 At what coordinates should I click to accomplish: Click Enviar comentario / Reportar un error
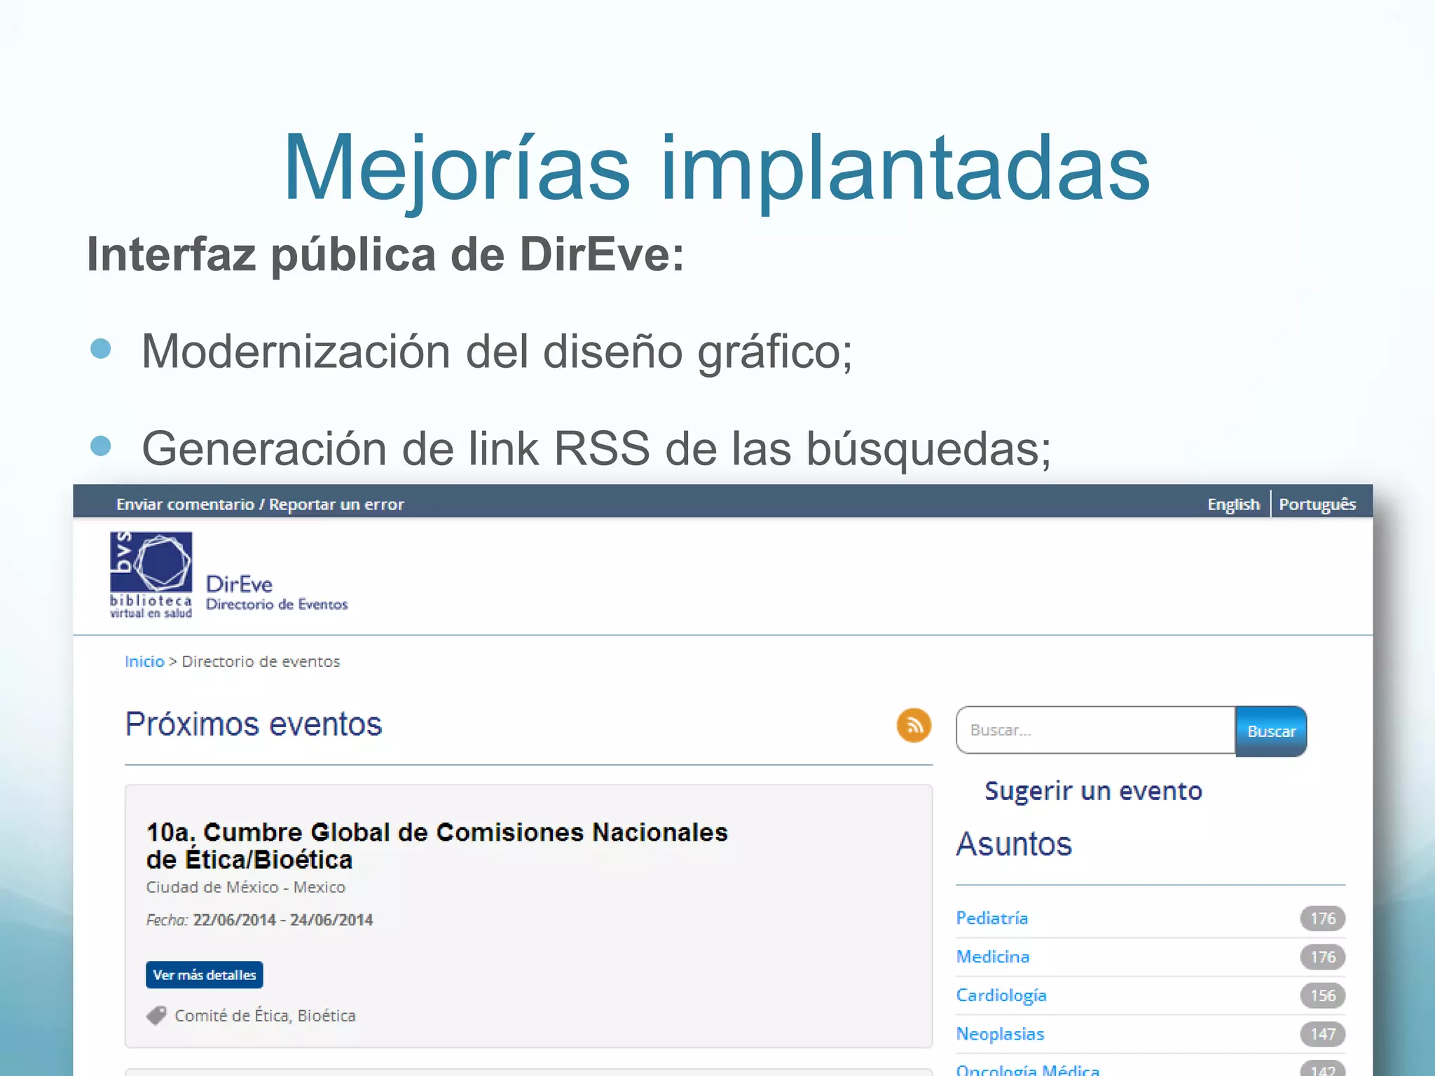pos(260,504)
